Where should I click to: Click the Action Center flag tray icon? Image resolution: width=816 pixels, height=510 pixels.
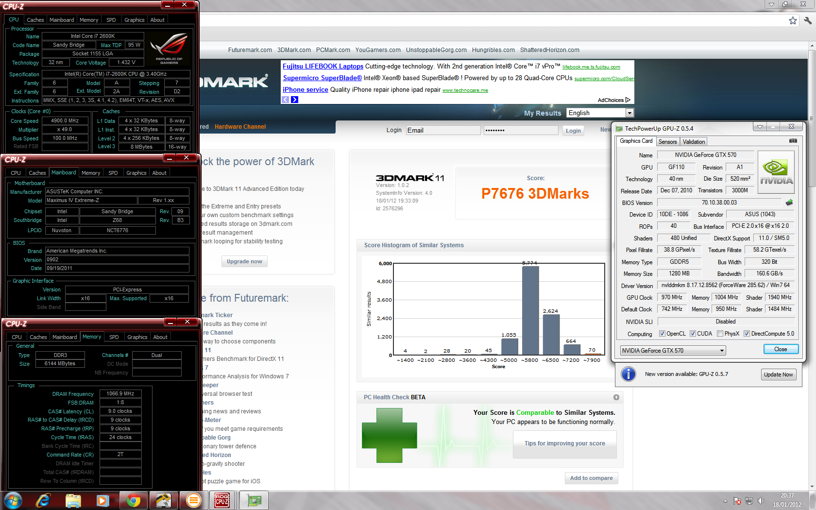(737, 501)
